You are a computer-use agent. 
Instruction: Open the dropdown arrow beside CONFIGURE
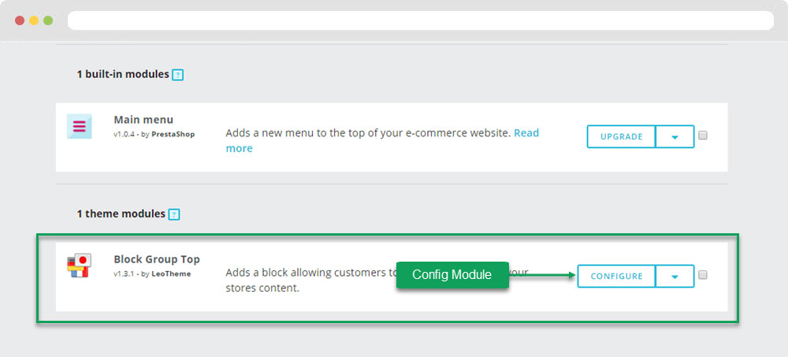675,276
